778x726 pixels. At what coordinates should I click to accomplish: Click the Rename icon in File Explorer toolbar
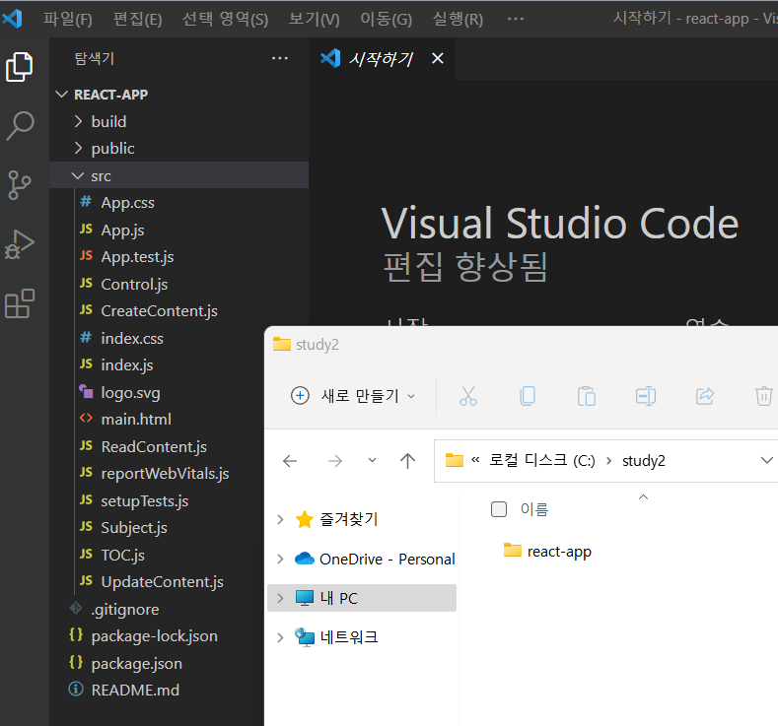point(646,396)
